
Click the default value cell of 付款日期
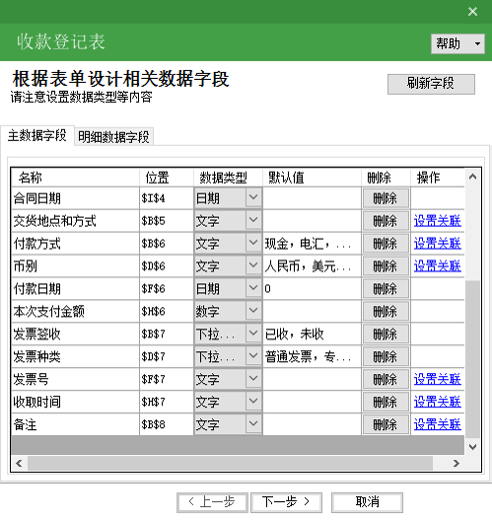point(312,289)
